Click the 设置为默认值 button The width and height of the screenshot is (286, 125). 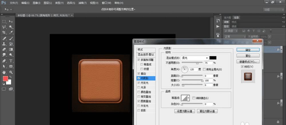(x=184, y=111)
